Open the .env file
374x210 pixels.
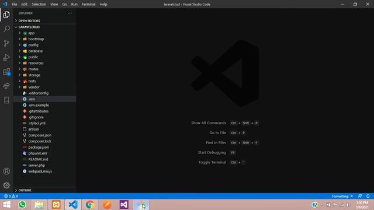coord(44,99)
